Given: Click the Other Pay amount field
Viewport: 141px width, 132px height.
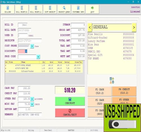Looking at the screenshot, I should tap(24, 99).
